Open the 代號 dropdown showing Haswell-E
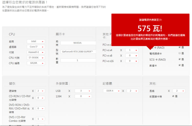The image size is (192, 126). click(36, 52)
